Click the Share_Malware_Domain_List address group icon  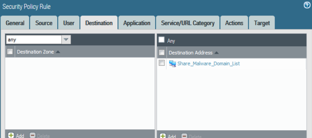tap(172, 64)
